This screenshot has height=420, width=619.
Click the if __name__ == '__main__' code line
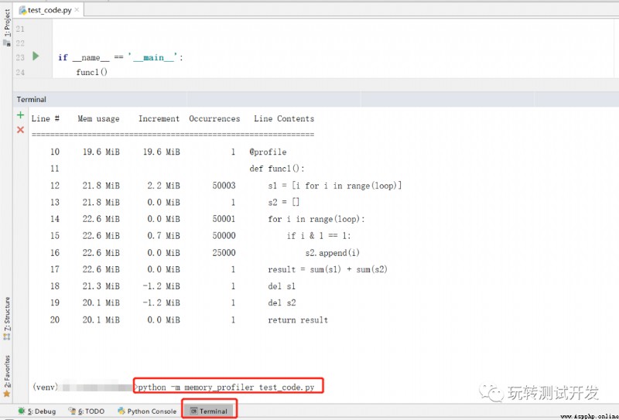tap(121, 58)
